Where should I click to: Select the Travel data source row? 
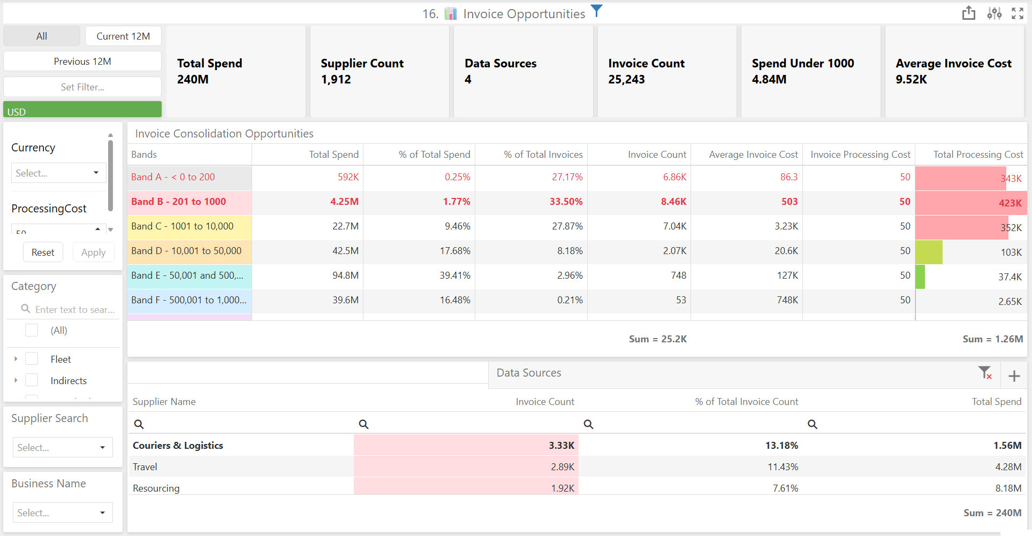click(577, 466)
